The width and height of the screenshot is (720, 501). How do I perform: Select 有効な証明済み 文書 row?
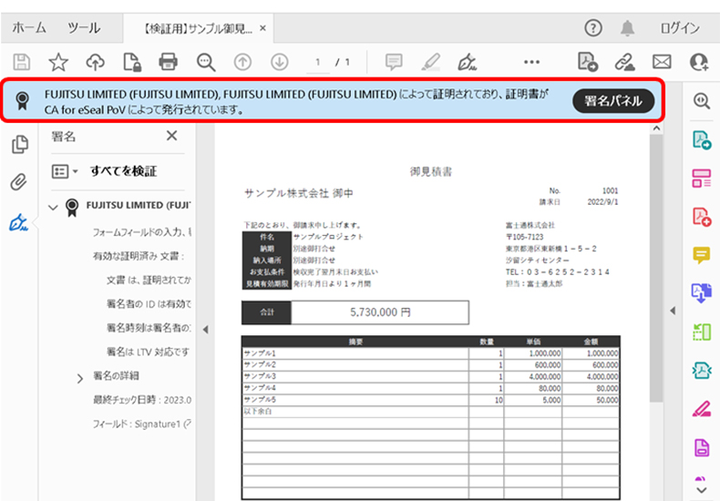[x=139, y=256]
